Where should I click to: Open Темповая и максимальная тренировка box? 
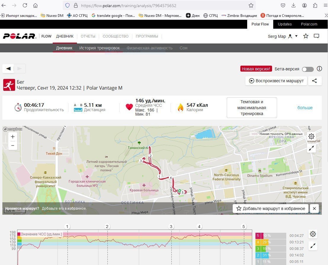[252, 108]
